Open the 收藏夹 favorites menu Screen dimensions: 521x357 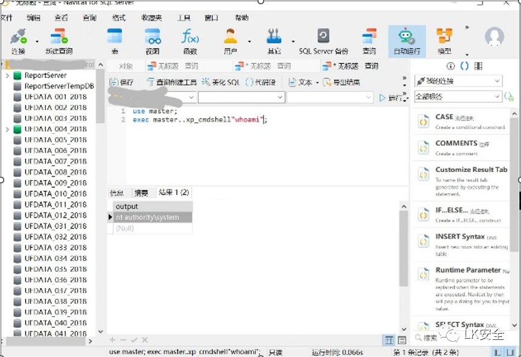pyautogui.click(x=151, y=18)
